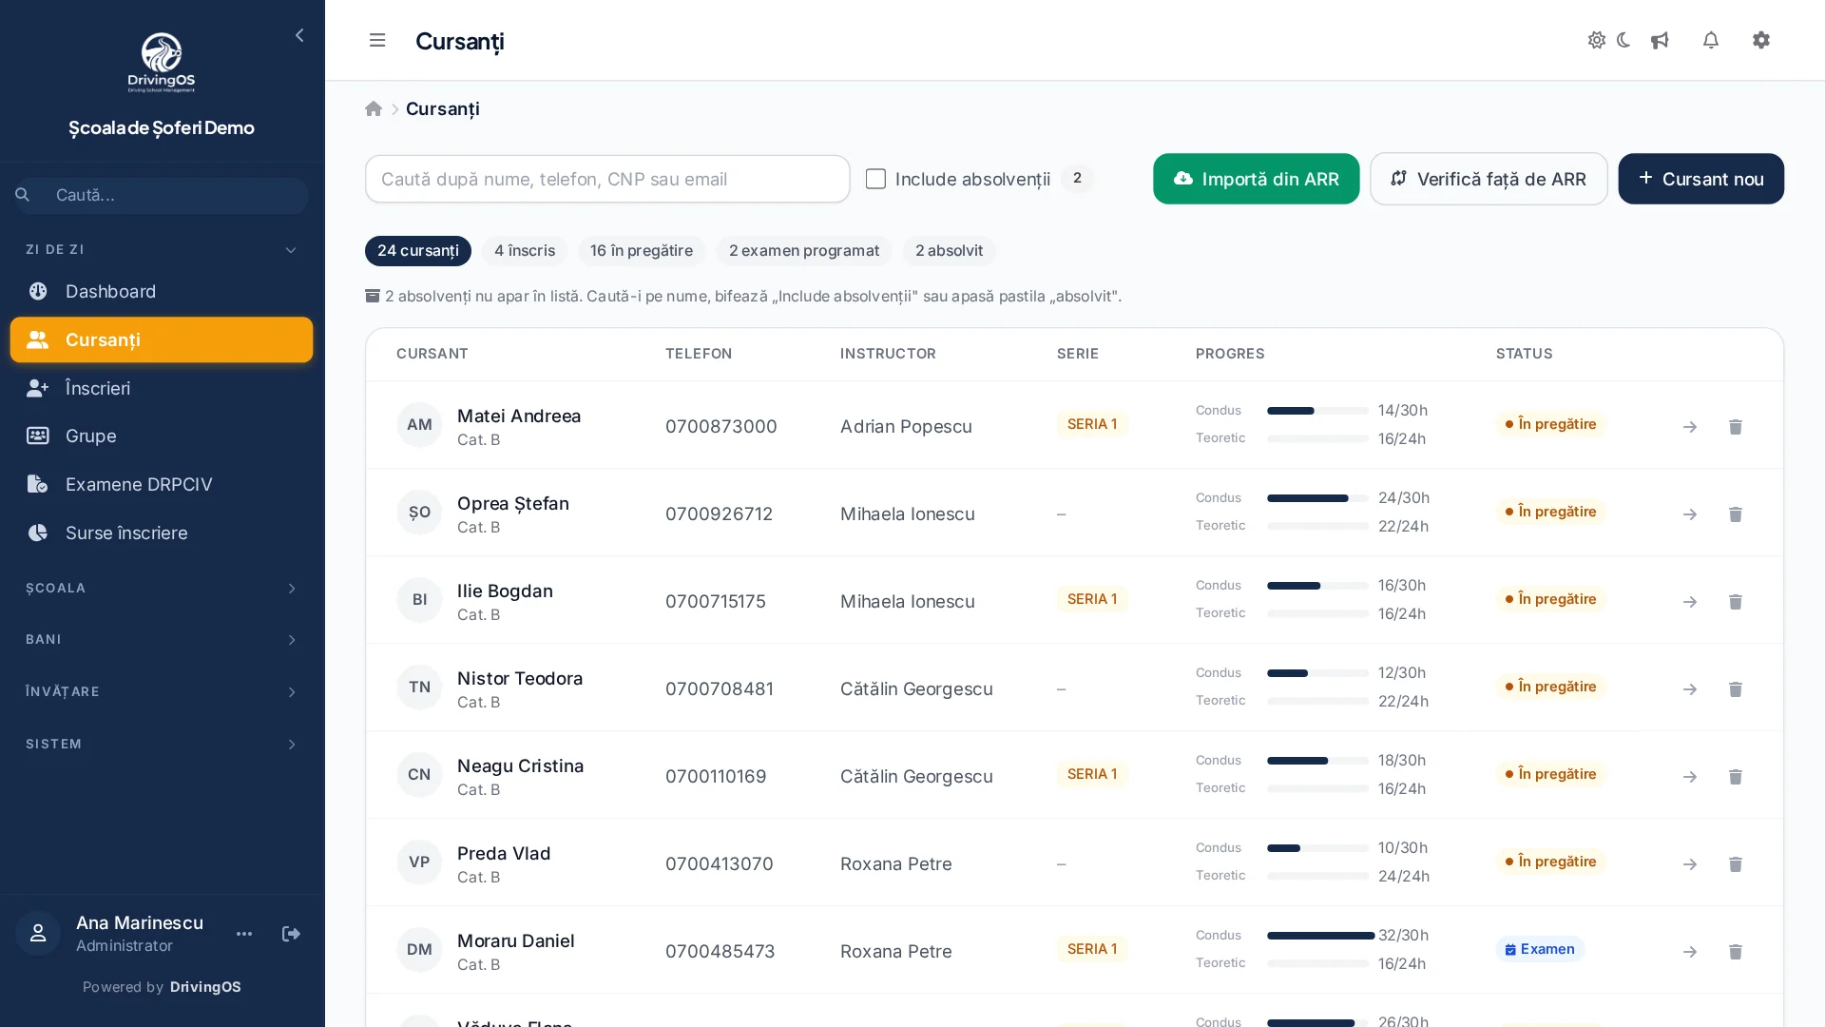The image size is (1825, 1027).
Task: Open Înscrieri in sidebar
Action: 162,388
